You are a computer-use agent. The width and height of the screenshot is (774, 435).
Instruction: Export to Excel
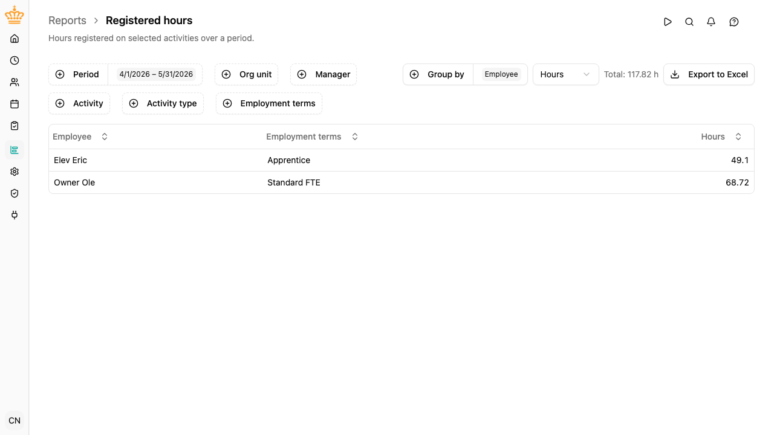[709, 74]
